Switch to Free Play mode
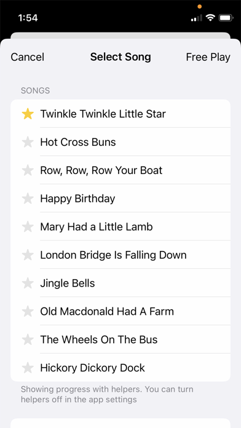241x428 pixels. tap(208, 57)
